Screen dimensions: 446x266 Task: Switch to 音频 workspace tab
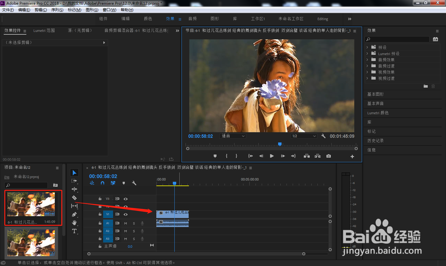[193, 19]
